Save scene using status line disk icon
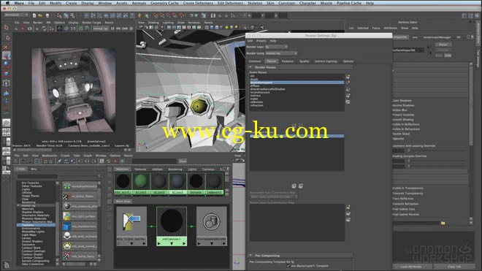The height and width of the screenshot is (271, 482). click(47, 15)
